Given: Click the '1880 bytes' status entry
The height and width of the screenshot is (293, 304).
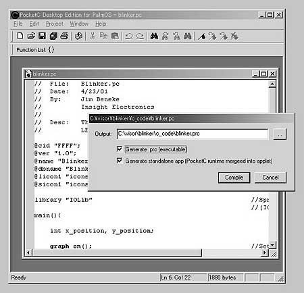Looking at the screenshot, I should click(226, 277).
